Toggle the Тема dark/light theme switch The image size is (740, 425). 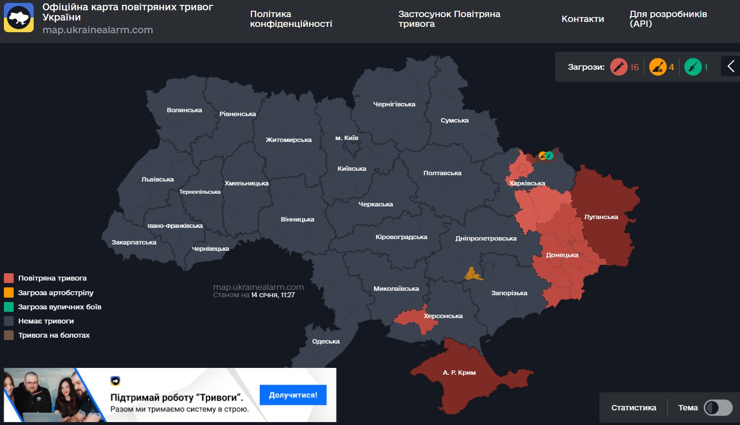(x=718, y=407)
